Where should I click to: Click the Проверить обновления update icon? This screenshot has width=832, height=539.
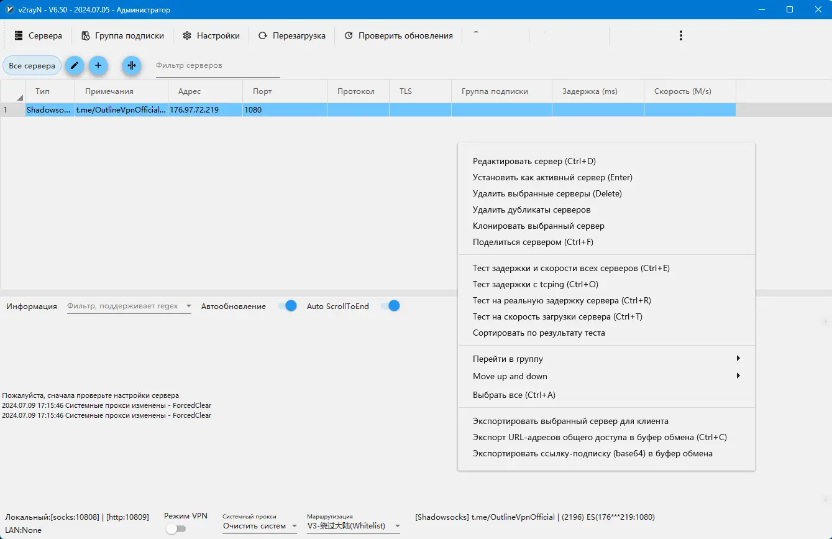tap(349, 35)
